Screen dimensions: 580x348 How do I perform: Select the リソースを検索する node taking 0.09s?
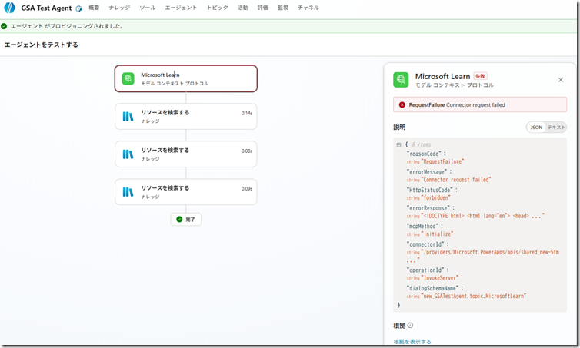(x=185, y=192)
